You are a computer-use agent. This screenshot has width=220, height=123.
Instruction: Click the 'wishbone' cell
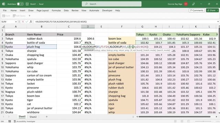click(x=42, y=112)
